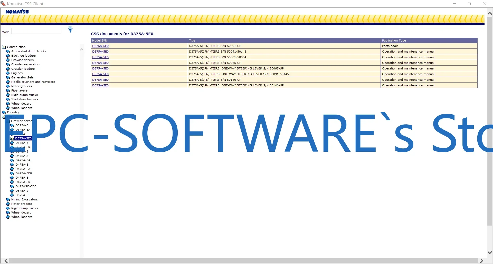Click inside the Model search field
Image resolution: width=493 pixels, height=264 pixels.
tap(36, 31)
